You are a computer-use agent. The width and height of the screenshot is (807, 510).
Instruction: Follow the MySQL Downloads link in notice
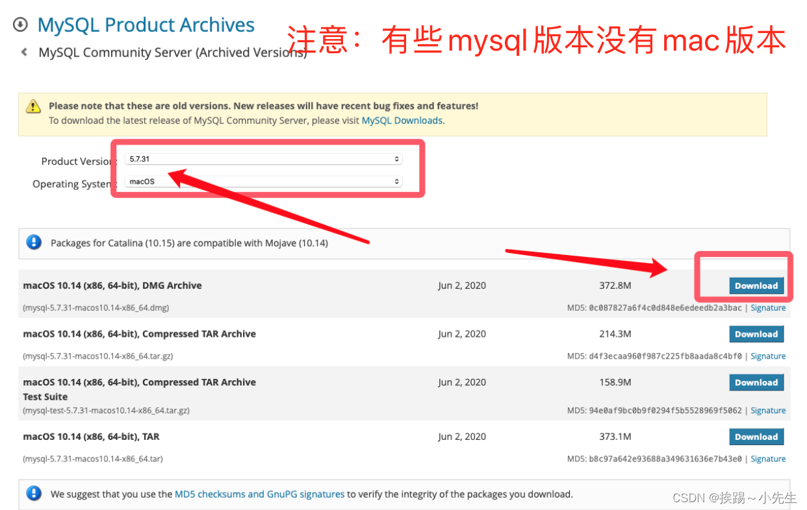pos(402,121)
